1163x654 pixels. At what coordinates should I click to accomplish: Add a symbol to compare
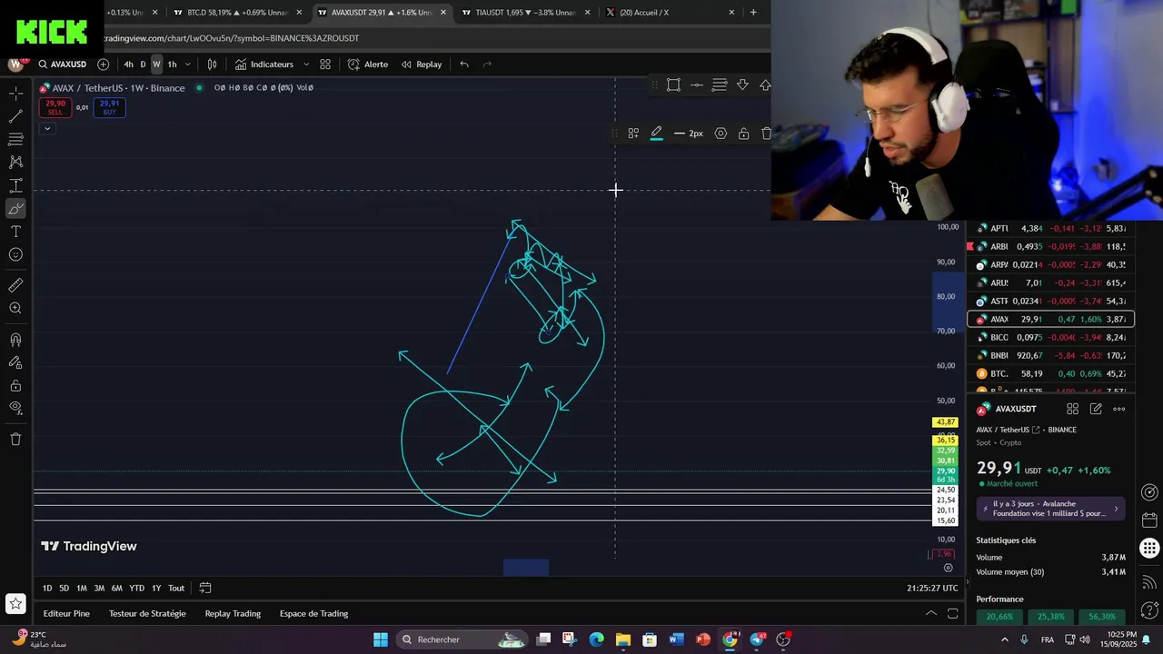coord(103,64)
